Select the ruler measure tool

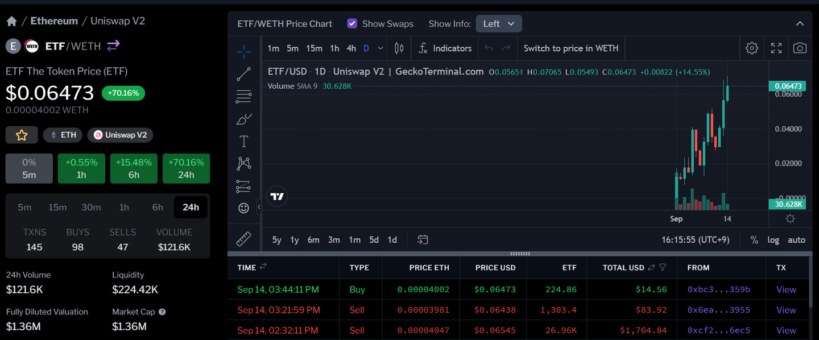point(243,239)
